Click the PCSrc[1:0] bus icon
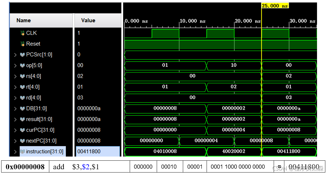 point(22,55)
